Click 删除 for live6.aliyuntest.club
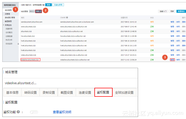 point(184,46)
